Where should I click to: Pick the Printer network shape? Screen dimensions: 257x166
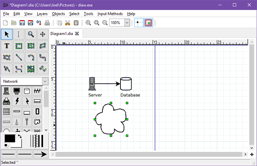(x=7, y=101)
